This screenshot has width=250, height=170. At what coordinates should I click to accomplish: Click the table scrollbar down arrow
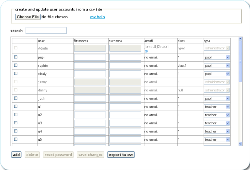click(240, 144)
